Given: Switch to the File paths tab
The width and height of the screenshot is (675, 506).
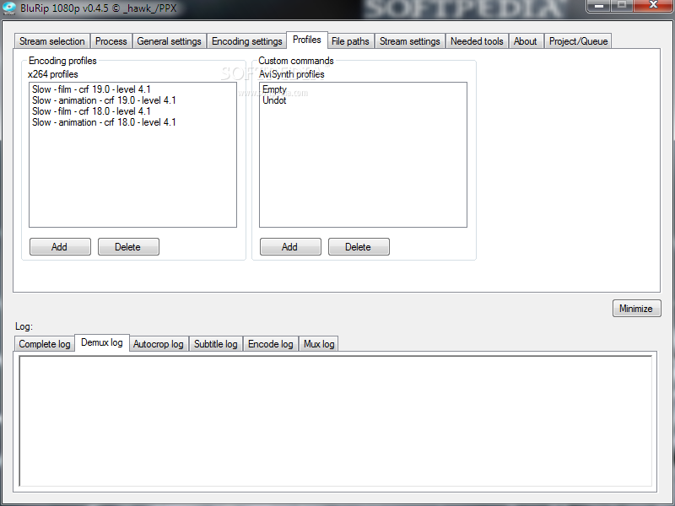Looking at the screenshot, I should click(x=350, y=41).
